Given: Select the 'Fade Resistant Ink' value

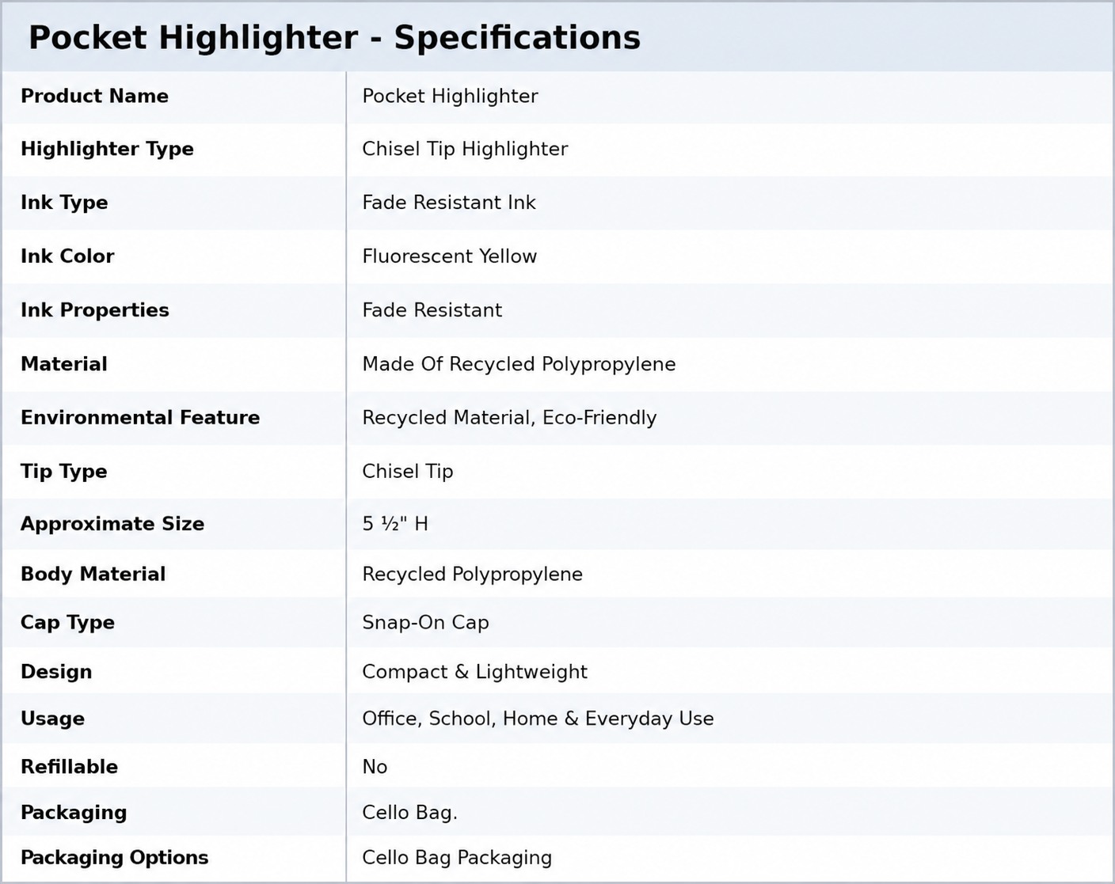Looking at the screenshot, I should coord(449,203).
